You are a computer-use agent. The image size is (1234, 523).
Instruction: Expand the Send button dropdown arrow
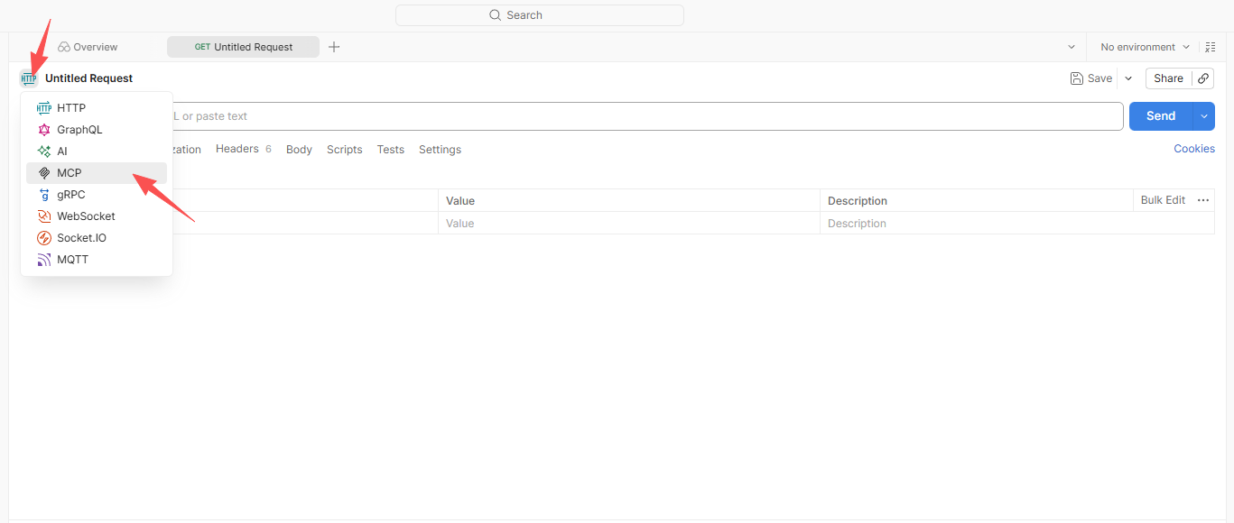(1204, 116)
